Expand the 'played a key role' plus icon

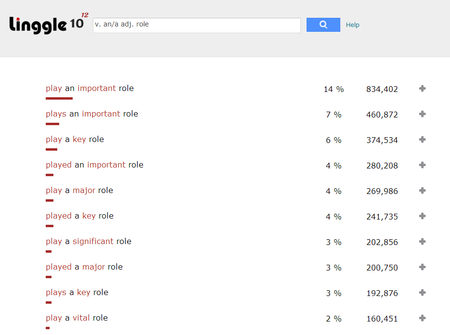point(422,216)
